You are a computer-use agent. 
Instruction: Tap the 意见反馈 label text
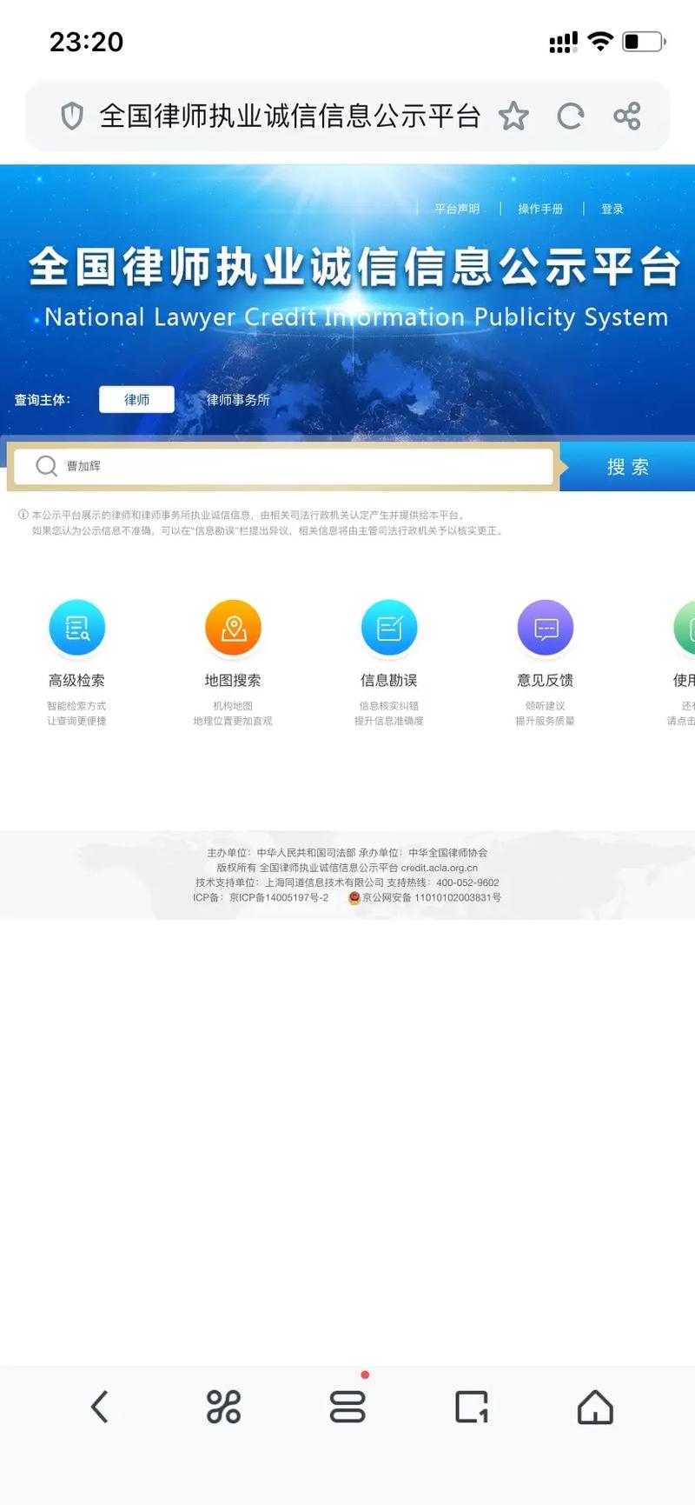[546, 680]
